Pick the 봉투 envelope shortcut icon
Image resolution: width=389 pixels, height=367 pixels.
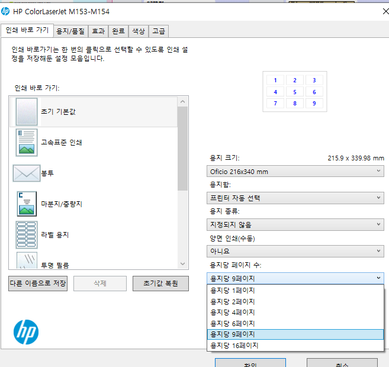click(x=27, y=173)
